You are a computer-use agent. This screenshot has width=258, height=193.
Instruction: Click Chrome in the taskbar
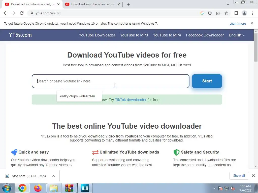(22, 188)
